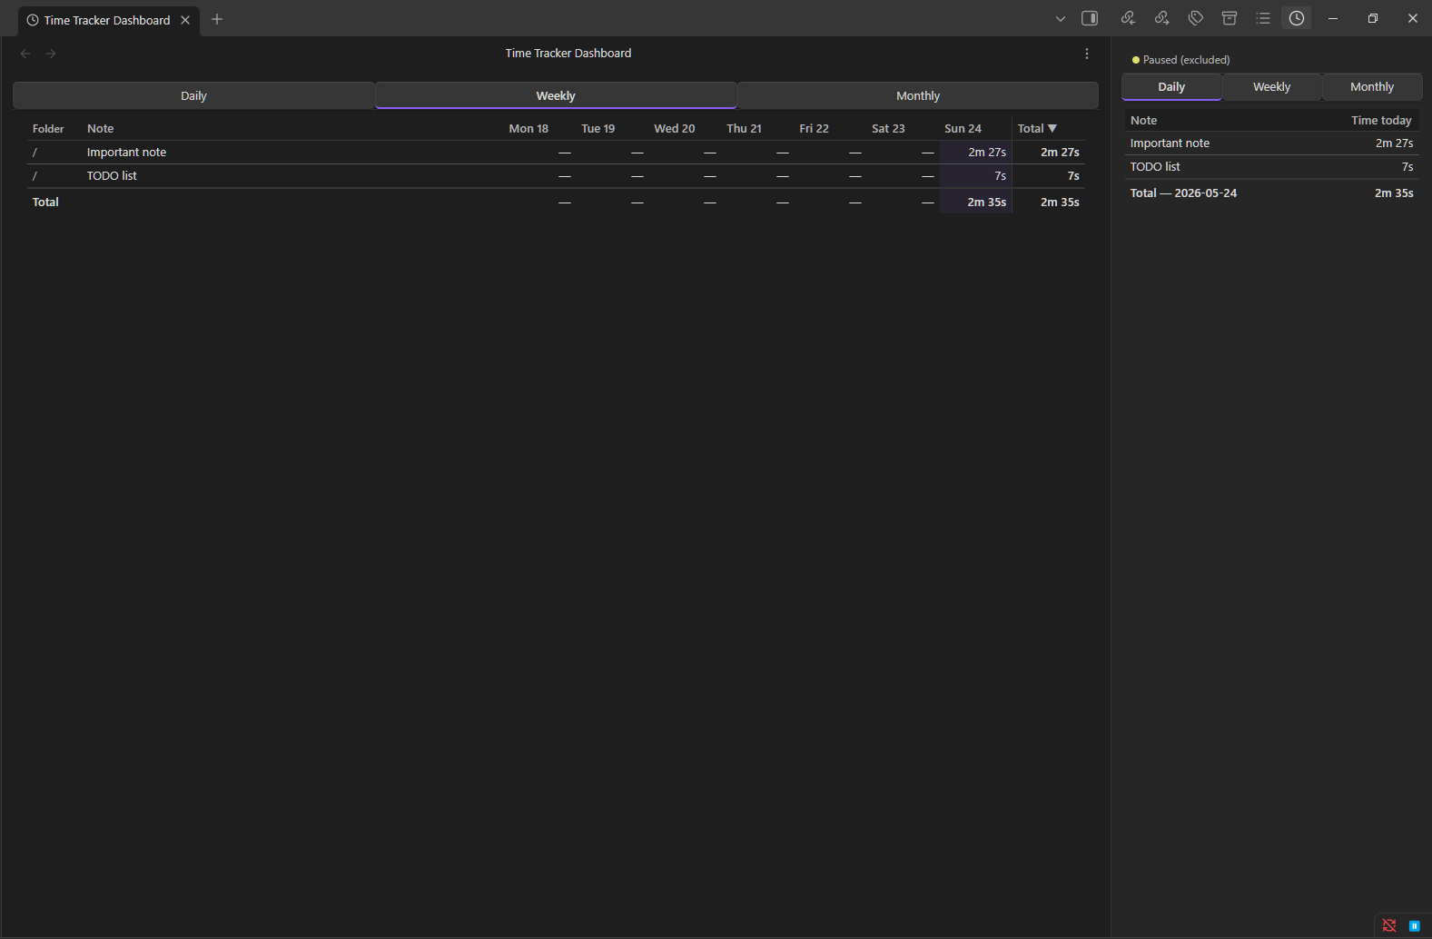Open 'Important note' in the sidebar list

(1170, 143)
